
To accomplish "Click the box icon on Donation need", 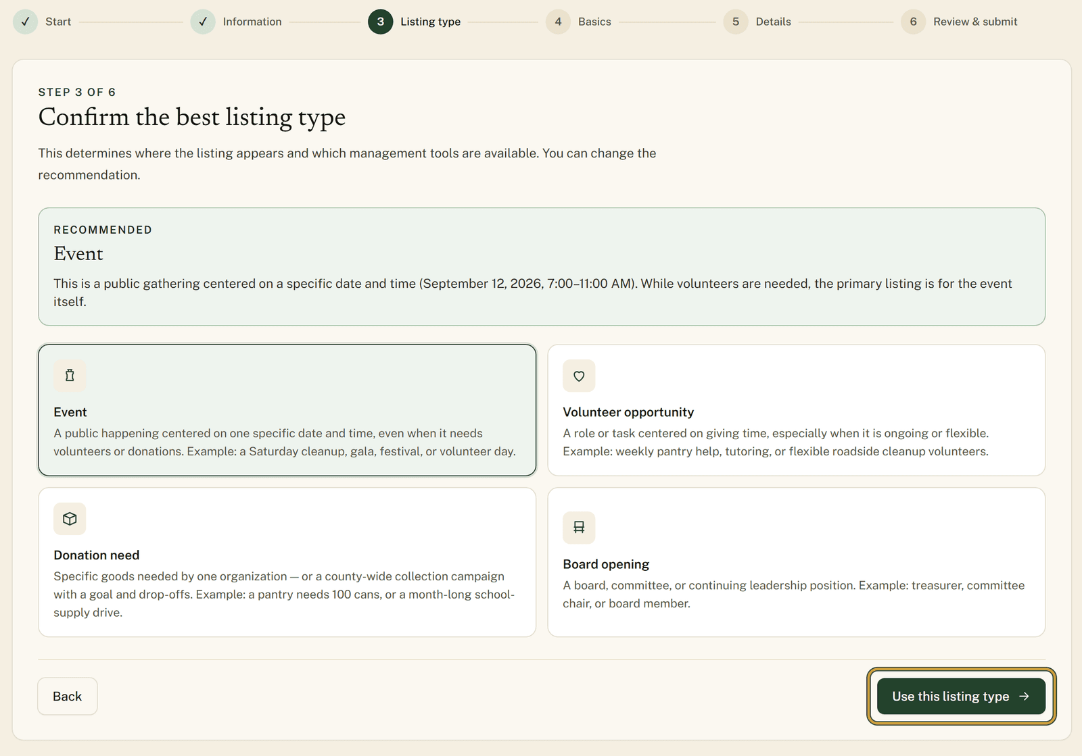I will coord(70,519).
